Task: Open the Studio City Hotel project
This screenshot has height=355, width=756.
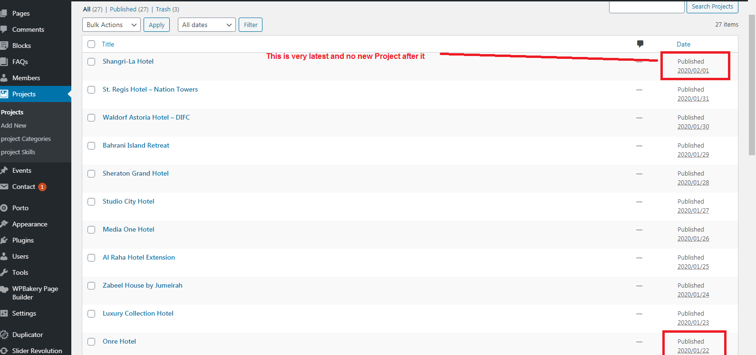Action: tap(128, 201)
